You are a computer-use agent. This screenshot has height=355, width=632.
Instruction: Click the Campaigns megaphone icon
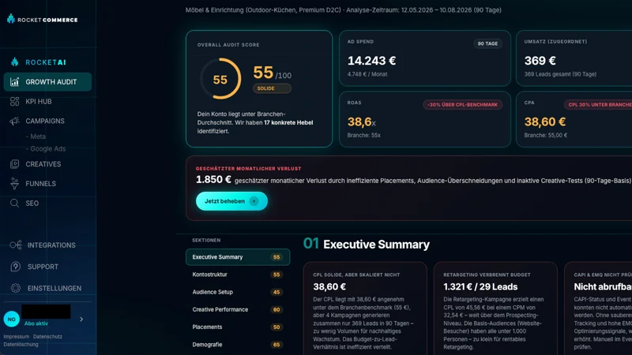14,121
